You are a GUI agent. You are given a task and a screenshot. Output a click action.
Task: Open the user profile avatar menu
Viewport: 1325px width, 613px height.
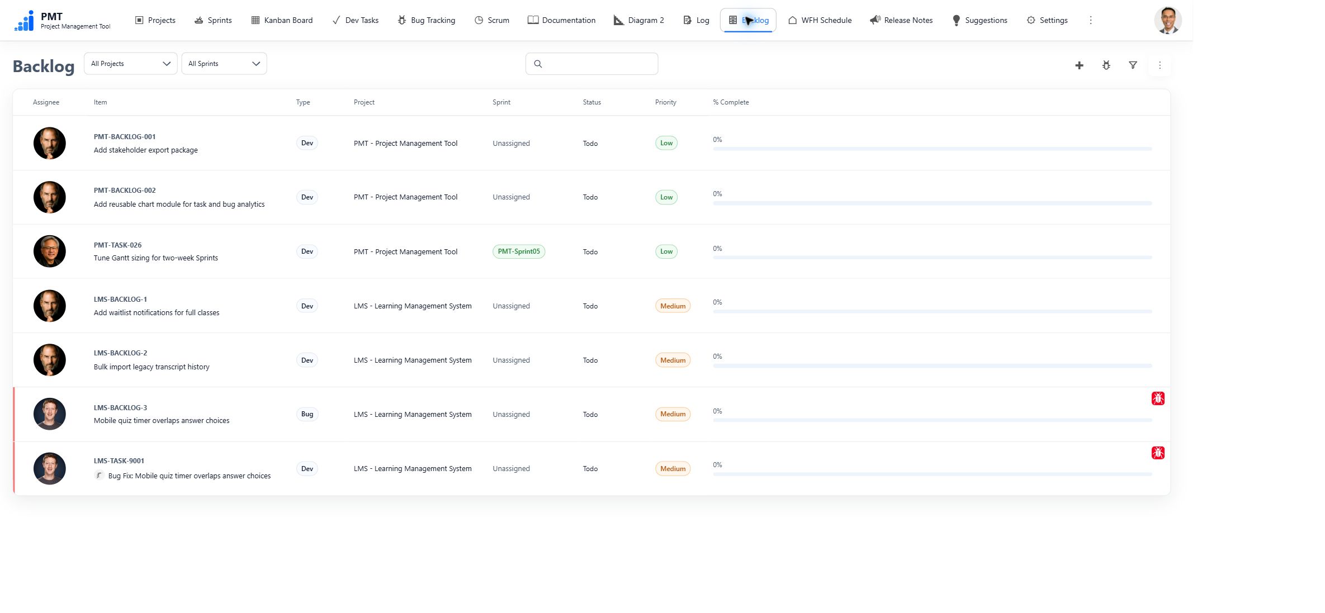pyautogui.click(x=1168, y=21)
